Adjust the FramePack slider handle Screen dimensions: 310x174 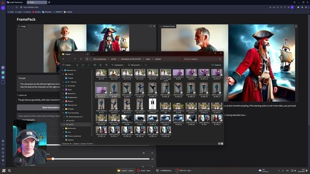(53, 159)
